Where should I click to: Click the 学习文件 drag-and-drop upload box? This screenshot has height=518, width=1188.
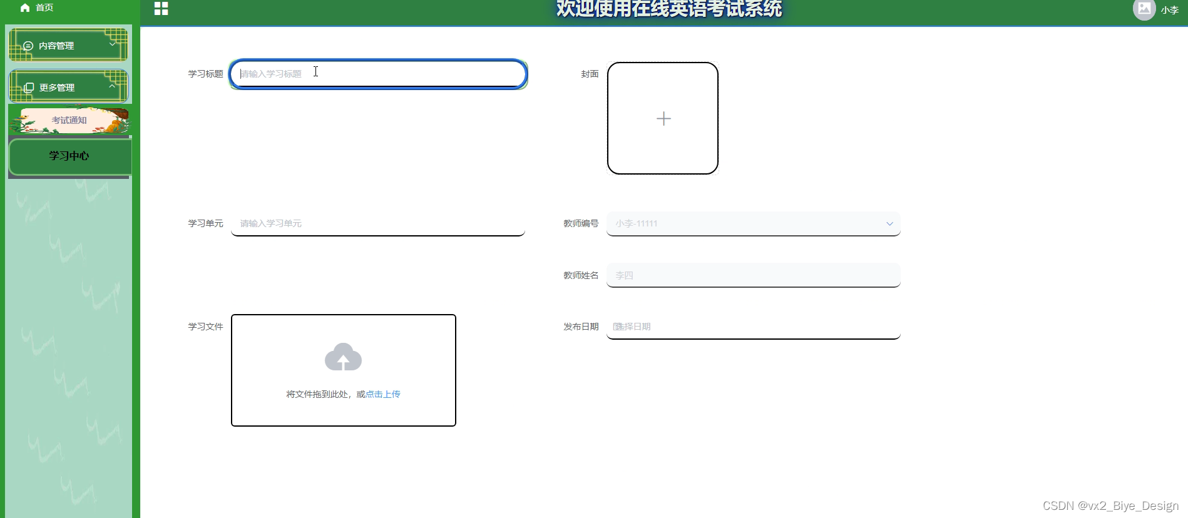tap(344, 370)
